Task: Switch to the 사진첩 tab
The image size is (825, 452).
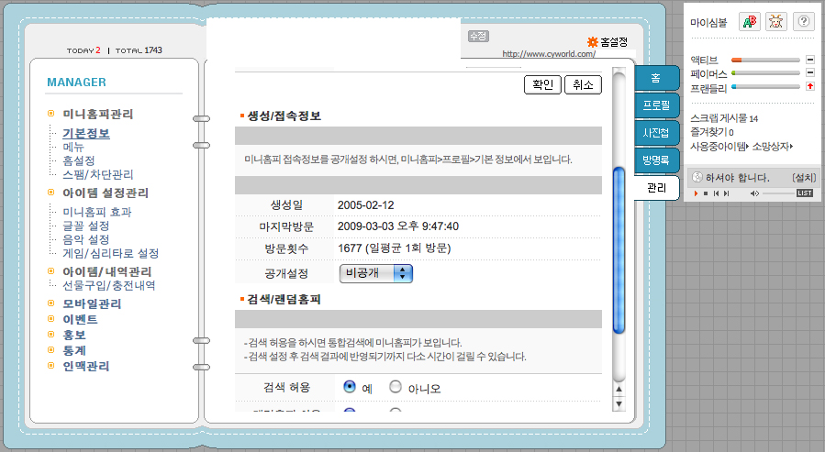Action: (x=656, y=133)
